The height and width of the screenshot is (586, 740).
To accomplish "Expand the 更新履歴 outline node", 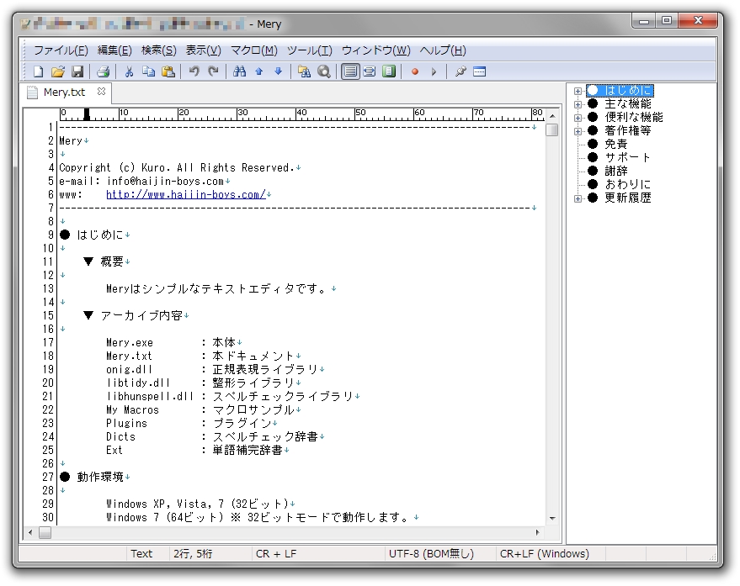I will click(578, 198).
